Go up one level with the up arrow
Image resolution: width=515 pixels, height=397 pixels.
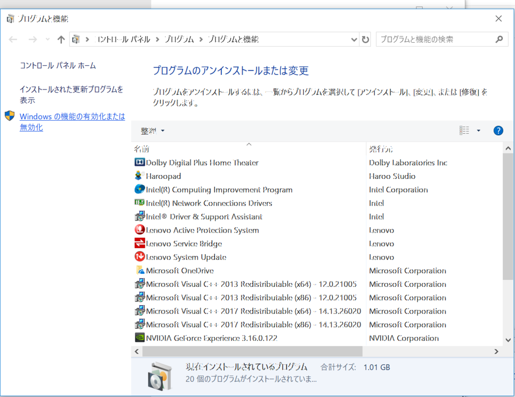(61, 39)
